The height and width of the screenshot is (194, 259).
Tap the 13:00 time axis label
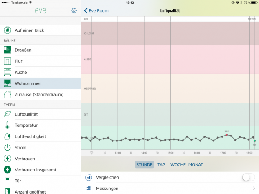click(x=118, y=153)
